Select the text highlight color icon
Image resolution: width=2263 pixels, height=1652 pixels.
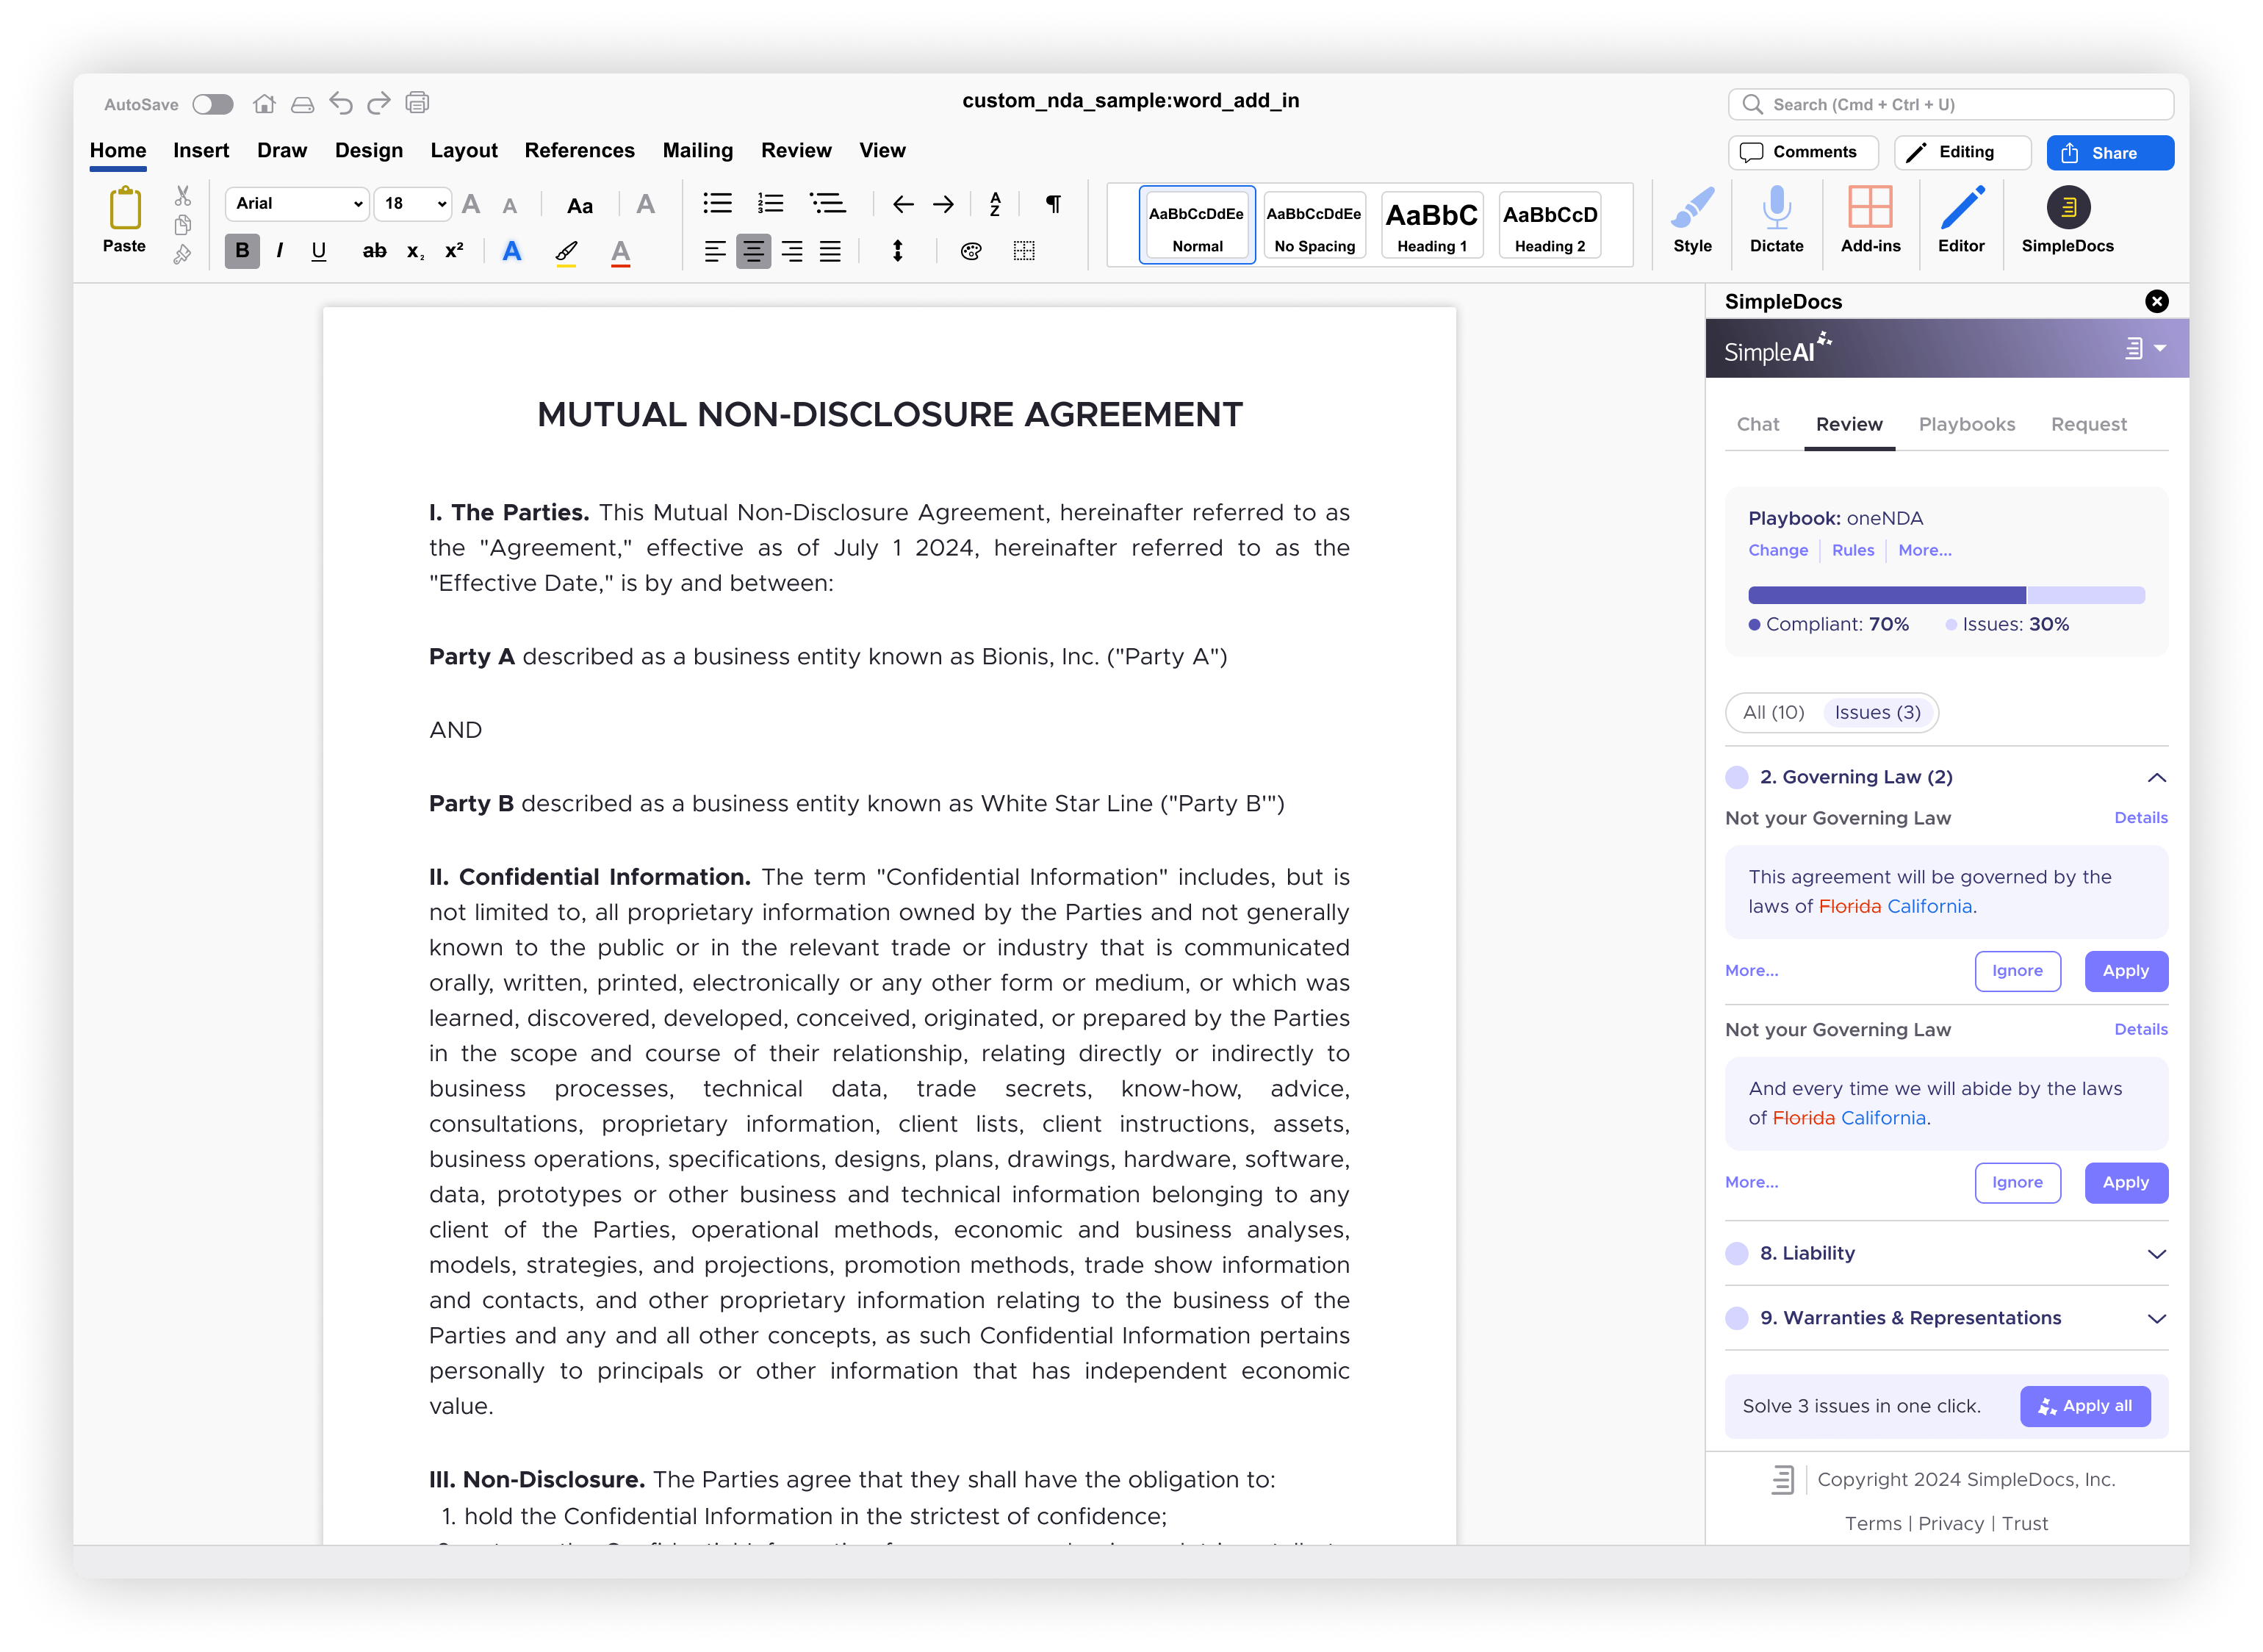point(566,252)
